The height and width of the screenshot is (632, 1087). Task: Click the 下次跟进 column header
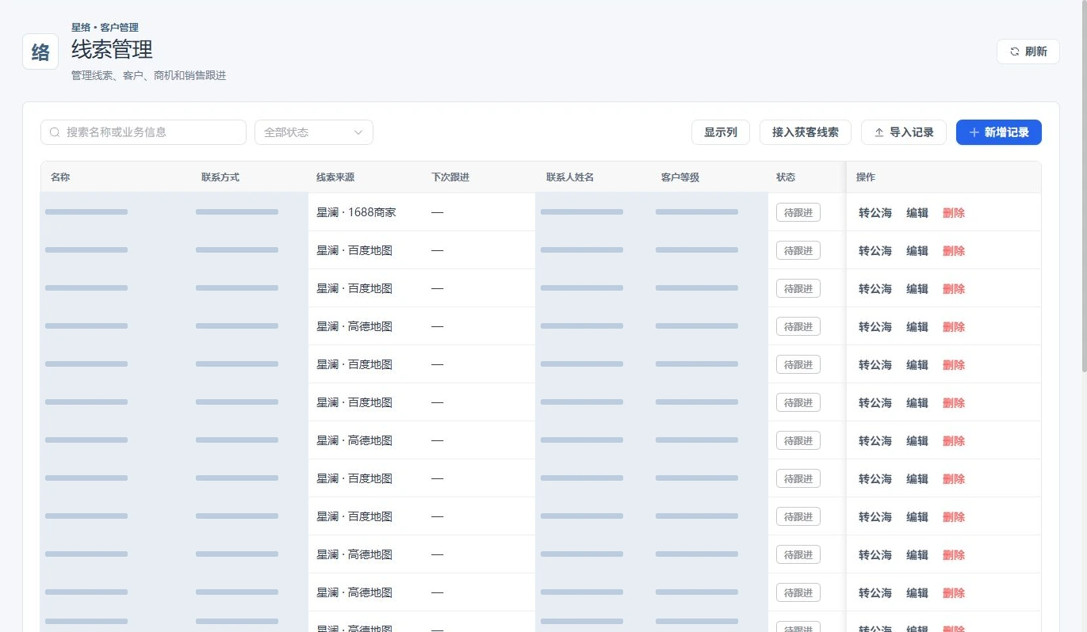pyautogui.click(x=450, y=177)
